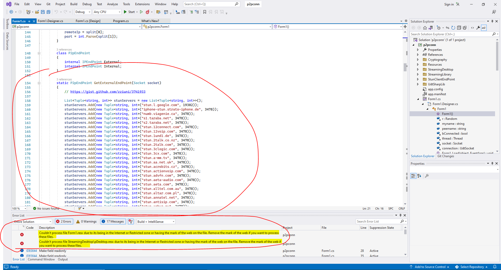Toggle the 0 Warnings filter
The image size is (501, 270).
pyautogui.click(x=86, y=221)
